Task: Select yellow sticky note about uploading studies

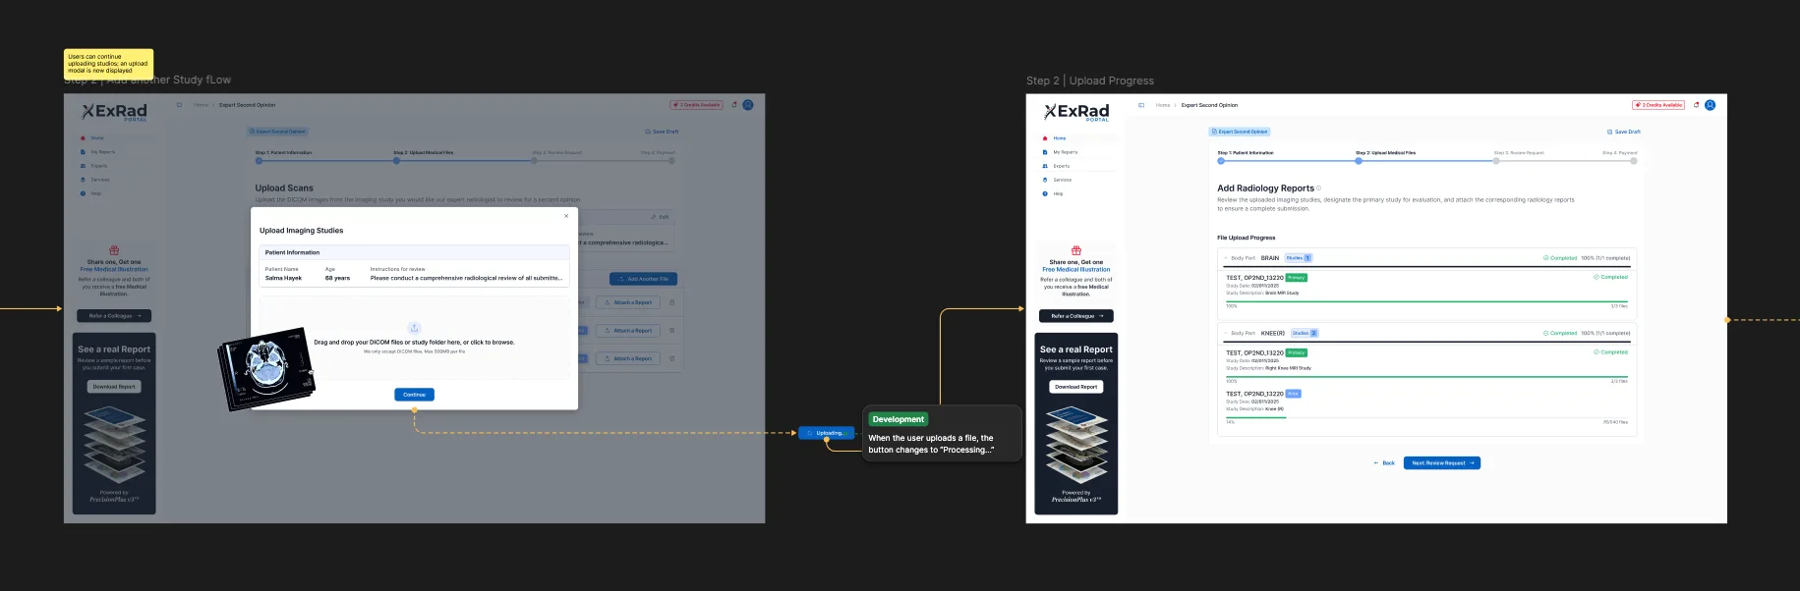Action: 109,64
